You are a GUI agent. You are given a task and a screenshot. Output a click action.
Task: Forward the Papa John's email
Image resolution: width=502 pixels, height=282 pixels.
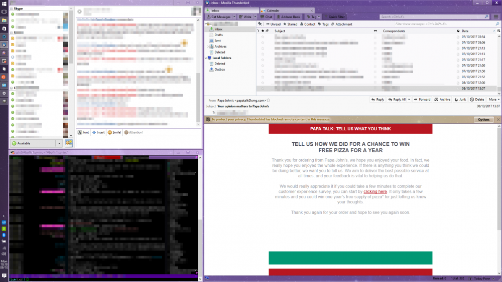[x=422, y=100]
